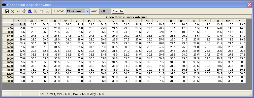
Task: Click the red X cancel icon
Action: point(13,11)
